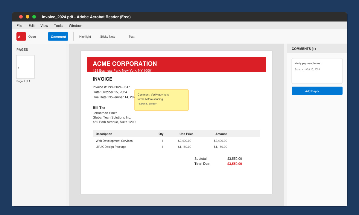Viewport: 359px width, 215px height.
Task: Click the name Johnathan Smith
Action: pos(105,113)
